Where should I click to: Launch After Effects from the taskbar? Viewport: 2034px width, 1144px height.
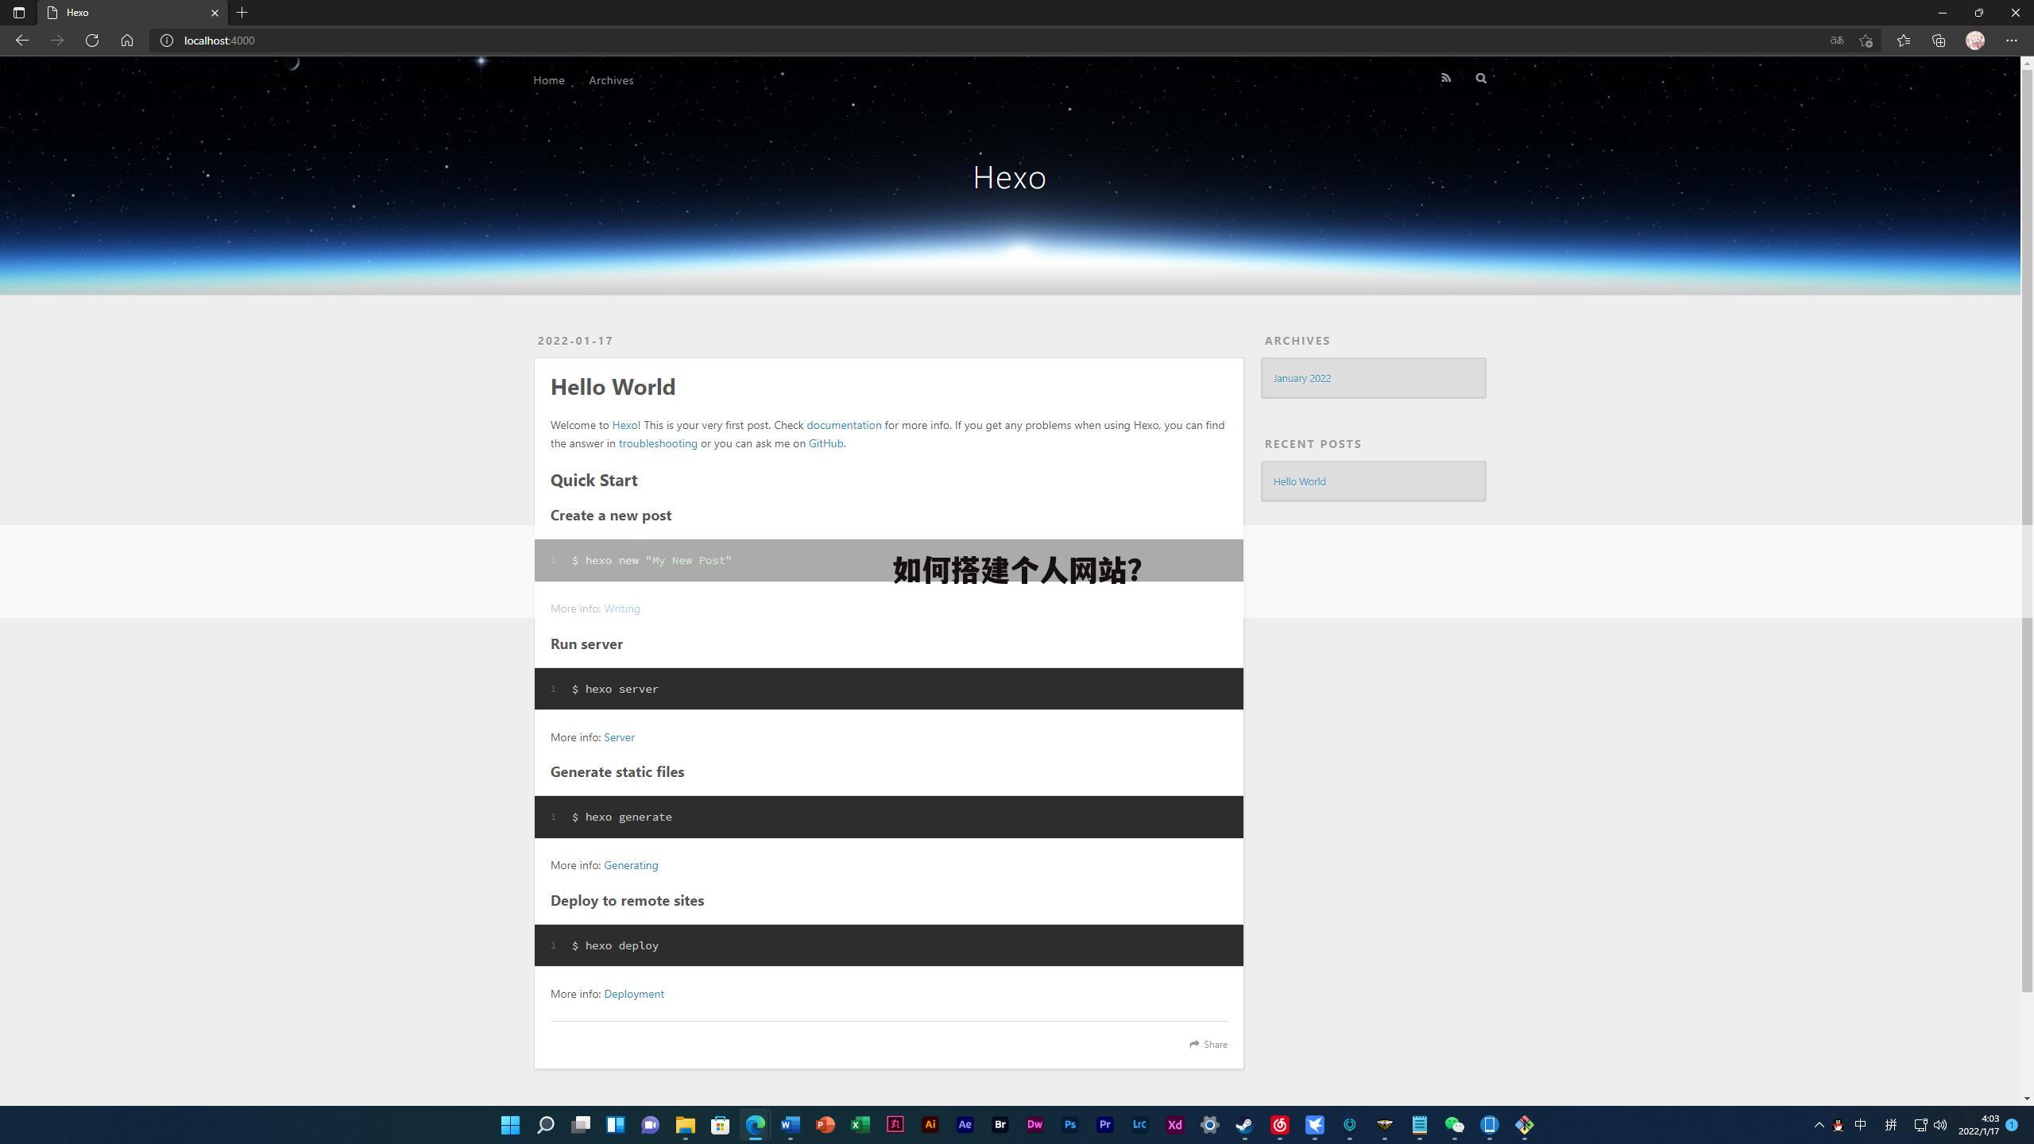click(x=965, y=1125)
